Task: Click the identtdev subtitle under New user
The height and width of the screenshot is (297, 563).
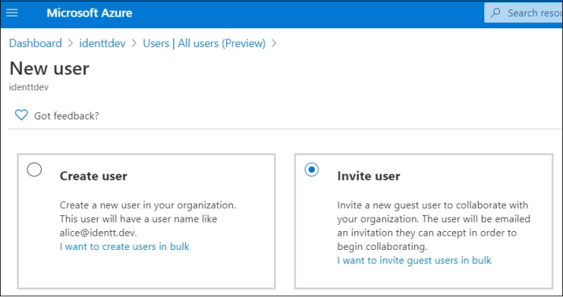Action: point(28,87)
